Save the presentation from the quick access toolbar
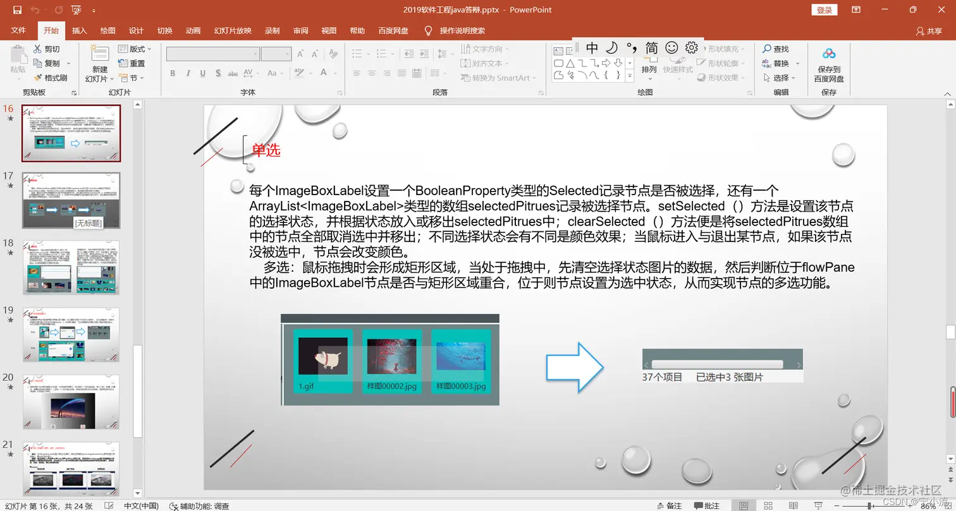This screenshot has height=511, width=956. click(x=17, y=9)
